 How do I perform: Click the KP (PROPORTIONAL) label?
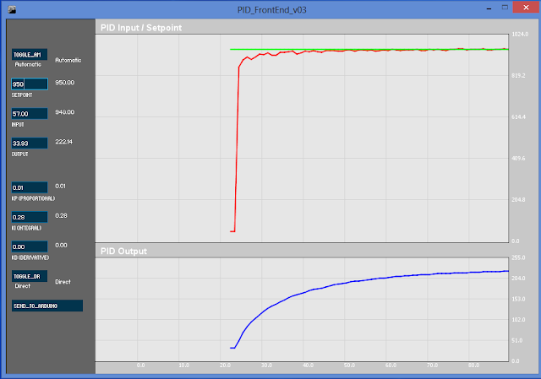33,198
